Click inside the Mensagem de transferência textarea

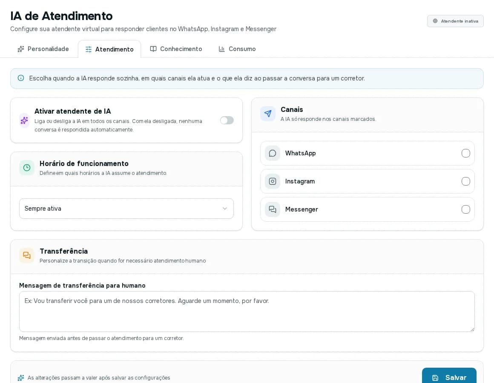(x=247, y=311)
